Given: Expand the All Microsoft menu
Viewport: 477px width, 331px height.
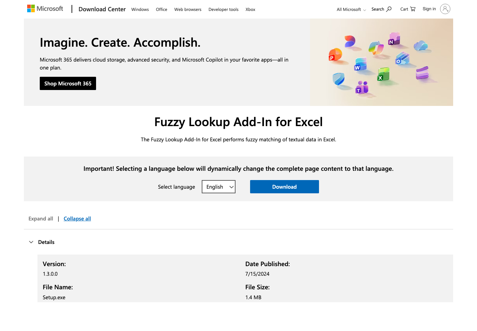Looking at the screenshot, I should (x=351, y=10).
